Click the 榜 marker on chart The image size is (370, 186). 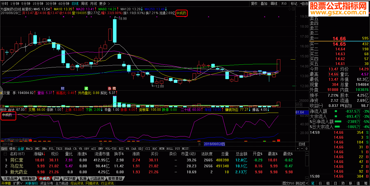click(x=114, y=88)
